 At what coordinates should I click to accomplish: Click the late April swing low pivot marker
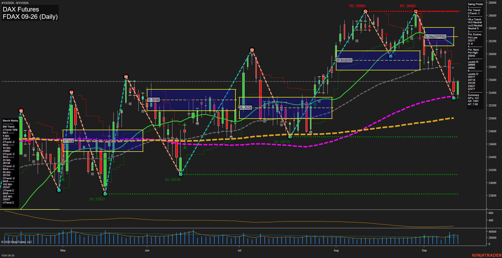59,190
